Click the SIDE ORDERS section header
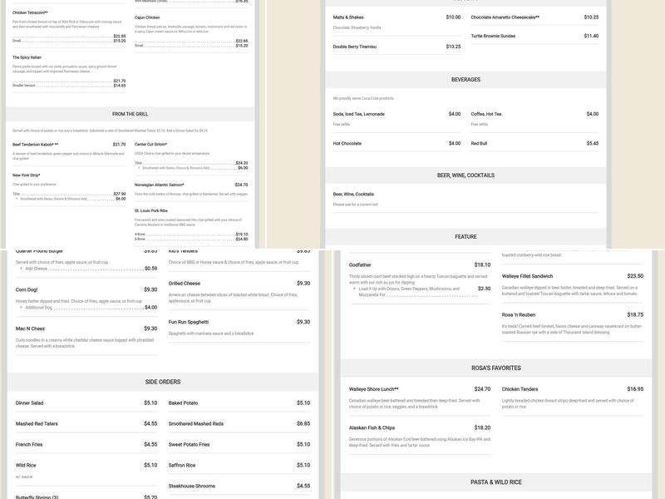The width and height of the screenshot is (665, 499). 163,382
